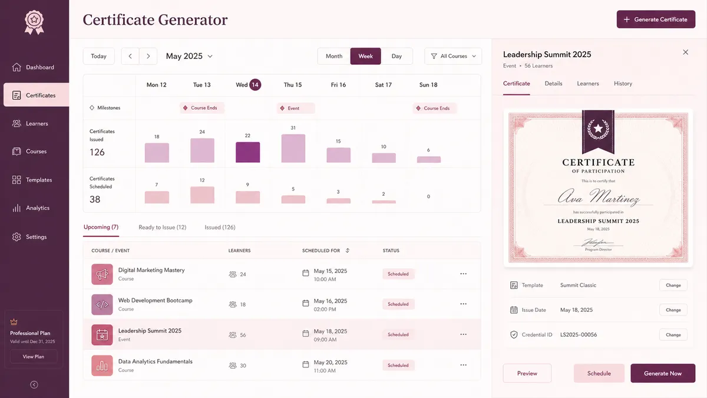Click learner count 24 for Digital Marketing

[x=237, y=274]
